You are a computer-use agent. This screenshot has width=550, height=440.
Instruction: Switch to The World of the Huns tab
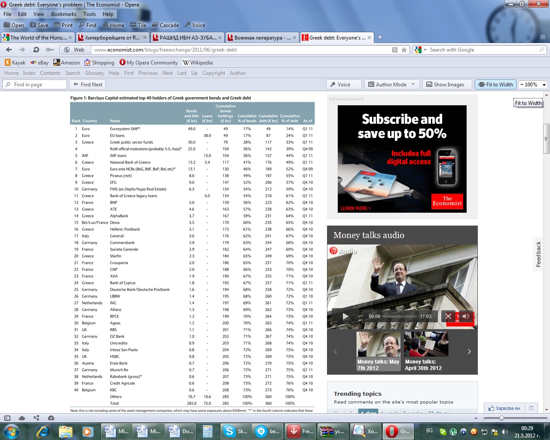coord(38,37)
